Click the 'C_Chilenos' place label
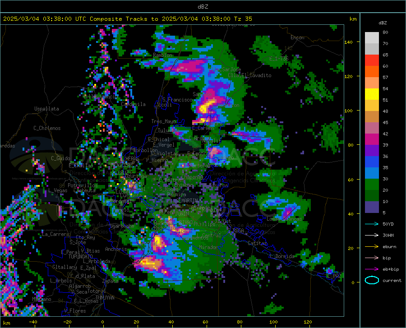This screenshot has width=406, height=328. click(x=47, y=128)
